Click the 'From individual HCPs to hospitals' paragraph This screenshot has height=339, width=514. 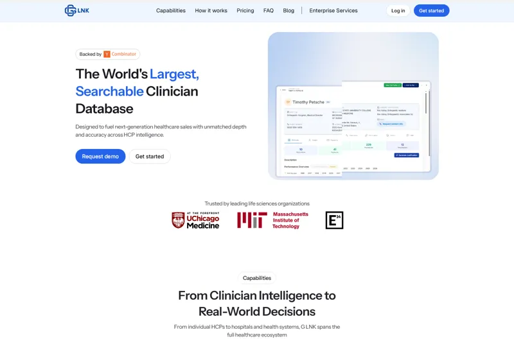257,331
